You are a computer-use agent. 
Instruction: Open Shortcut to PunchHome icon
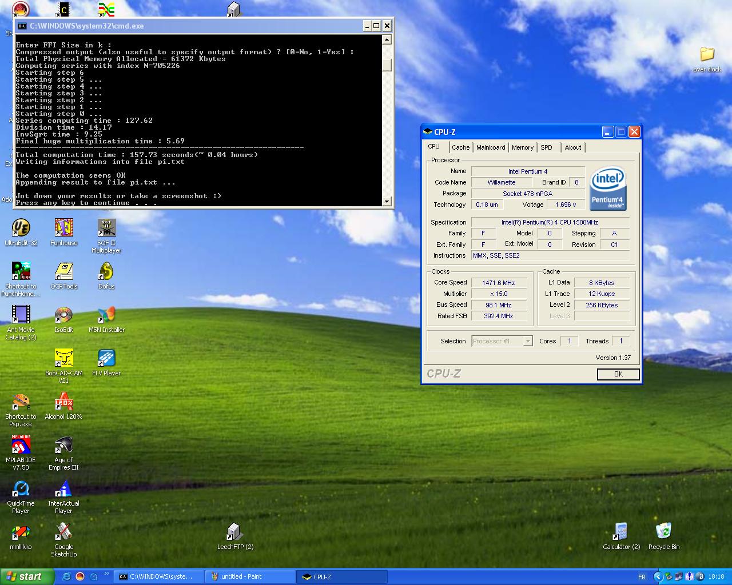21,279
